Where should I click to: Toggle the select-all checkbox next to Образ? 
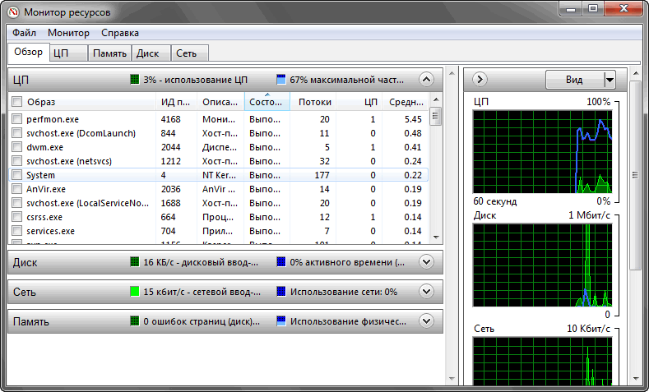pyautogui.click(x=17, y=102)
